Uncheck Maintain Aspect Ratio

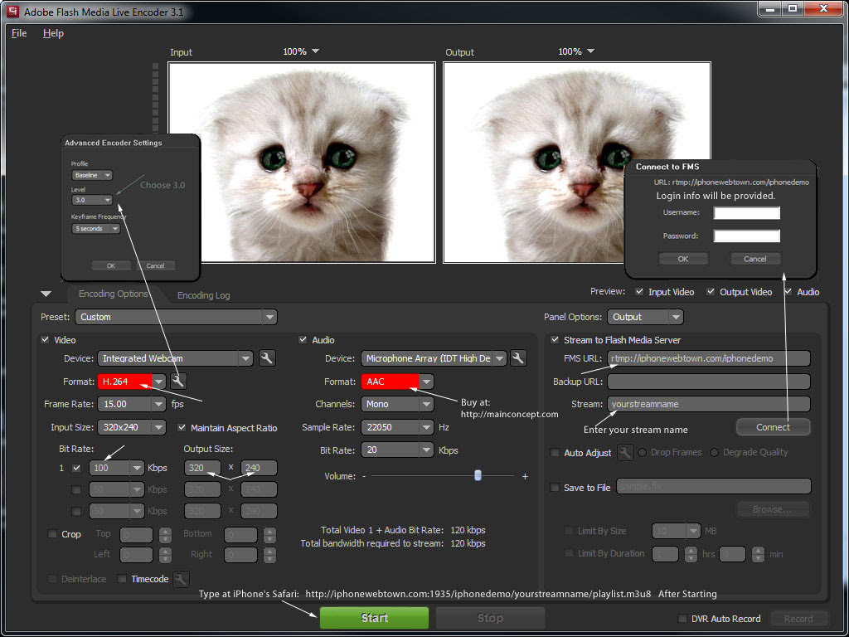tap(182, 427)
